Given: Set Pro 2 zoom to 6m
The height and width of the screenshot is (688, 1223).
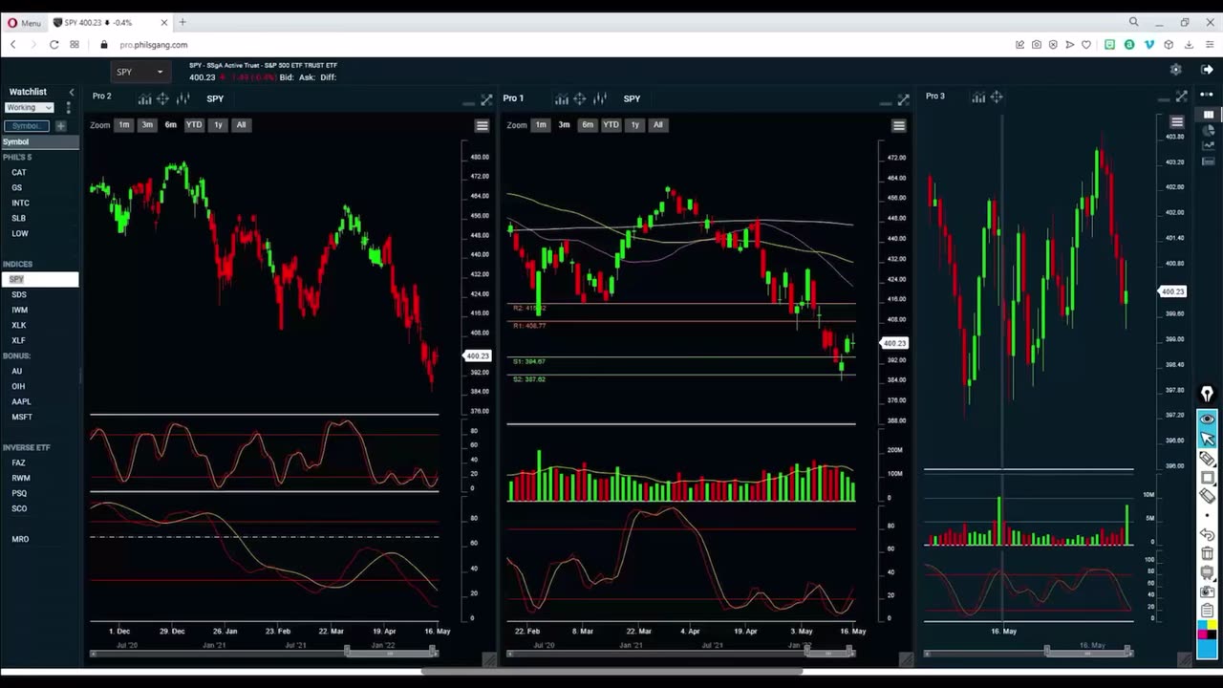Looking at the screenshot, I should tap(170, 125).
